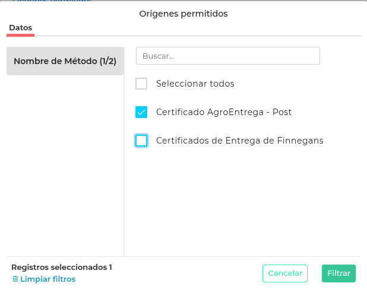Click the Orígenes permitidos dialog title
367x296 pixels.
pyautogui.click(x=183, y=13)
